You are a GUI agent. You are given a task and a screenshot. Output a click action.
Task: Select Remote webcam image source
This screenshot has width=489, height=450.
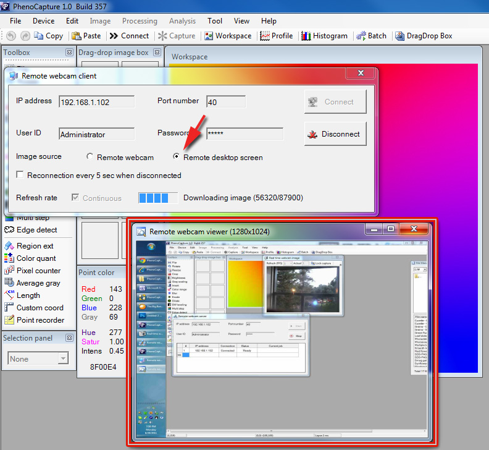(90, 157)
